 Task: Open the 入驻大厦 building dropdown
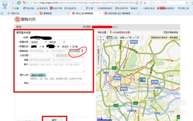click(x=42, y=55)
